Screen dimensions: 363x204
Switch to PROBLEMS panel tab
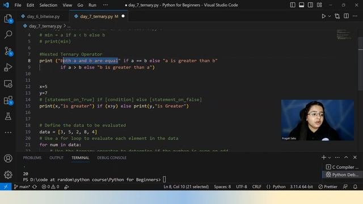pyautogui.click(x=32, y=158)
